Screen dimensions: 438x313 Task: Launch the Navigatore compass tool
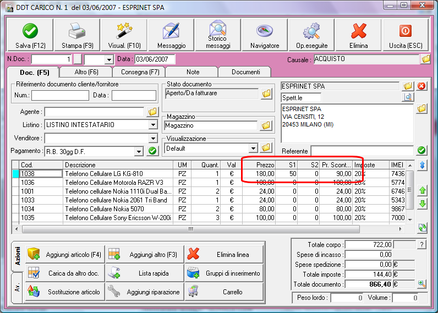coord(265,35)
